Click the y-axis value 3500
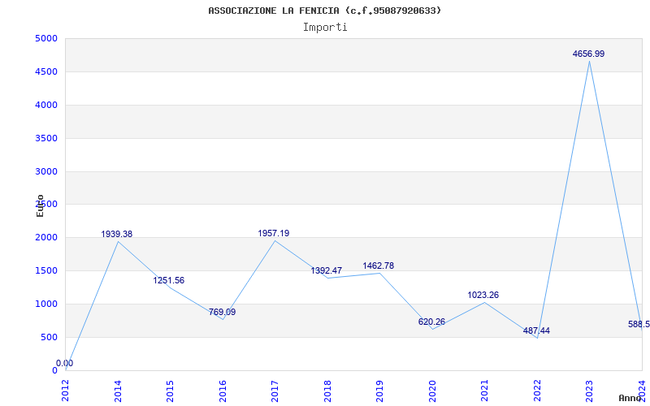Screen dimensions: 650x406 [46, 138]
